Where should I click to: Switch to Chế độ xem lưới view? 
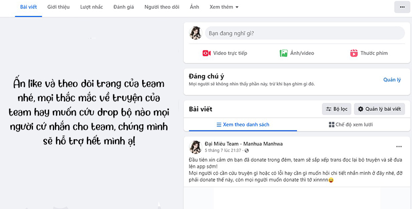tap(350, 125)
